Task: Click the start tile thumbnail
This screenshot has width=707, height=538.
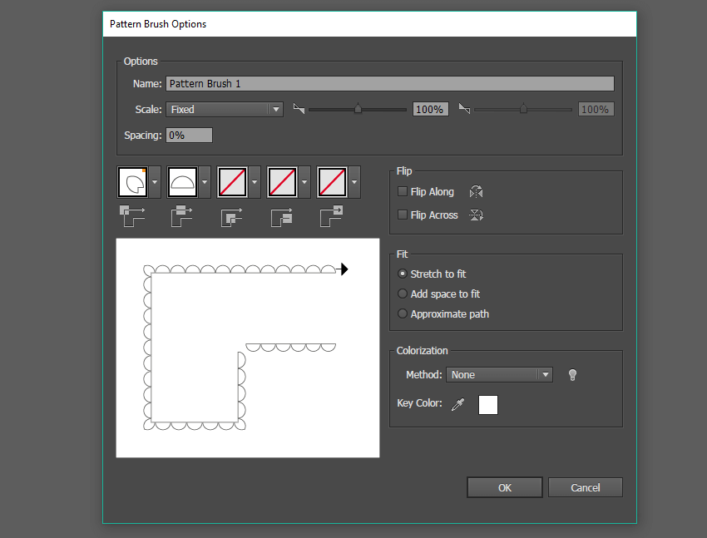Action: coord(282,181)
